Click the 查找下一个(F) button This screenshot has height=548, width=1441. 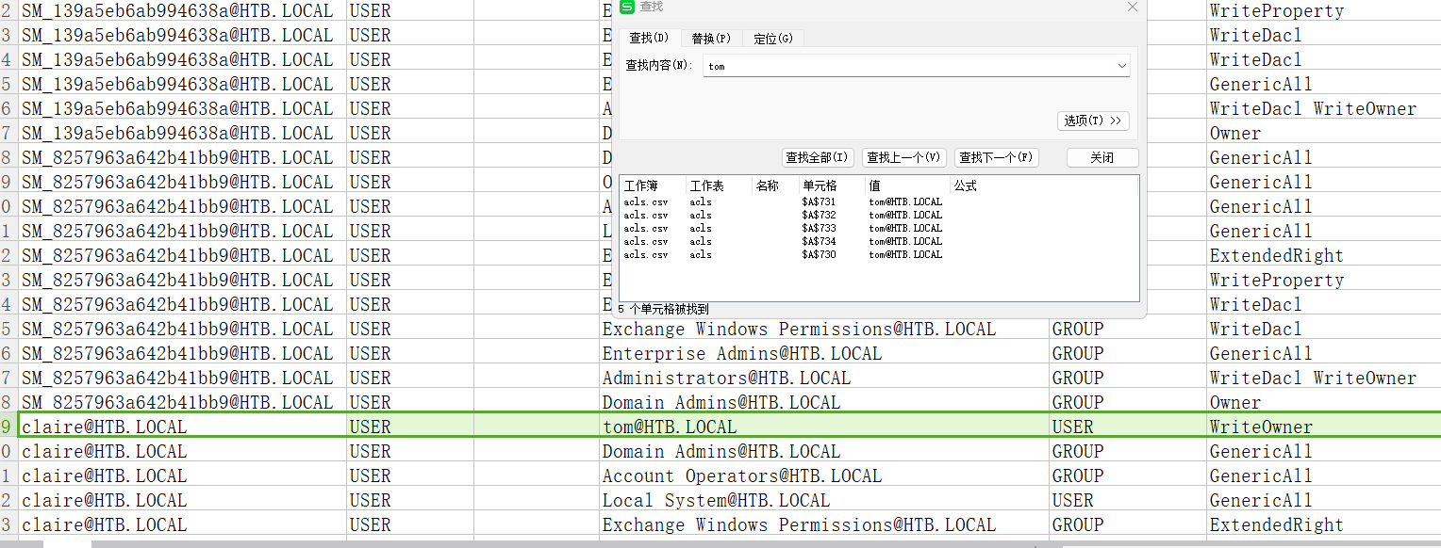(x=996, y=158)
